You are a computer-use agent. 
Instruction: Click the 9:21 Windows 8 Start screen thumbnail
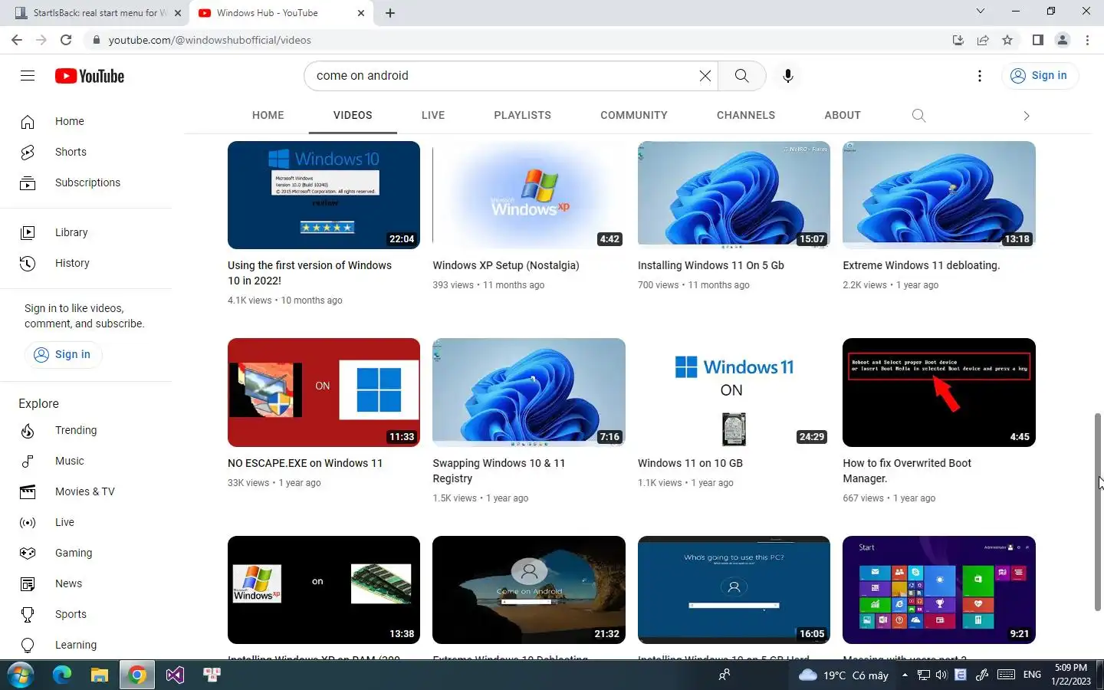(938, 590)
